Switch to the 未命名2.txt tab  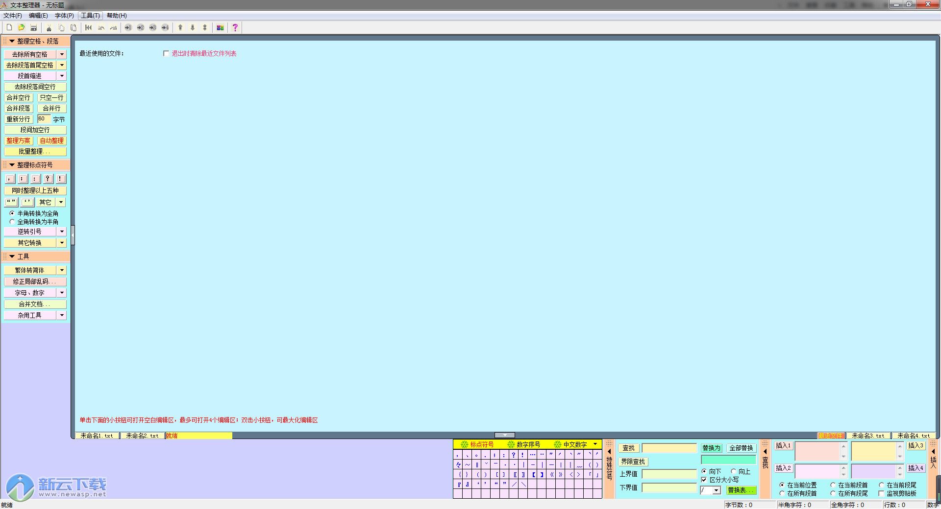(142, 436)
